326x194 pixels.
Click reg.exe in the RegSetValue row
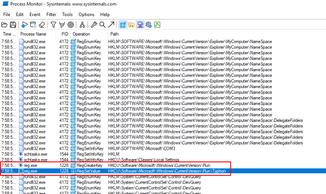pyautogui.click(x=30, y=171)
